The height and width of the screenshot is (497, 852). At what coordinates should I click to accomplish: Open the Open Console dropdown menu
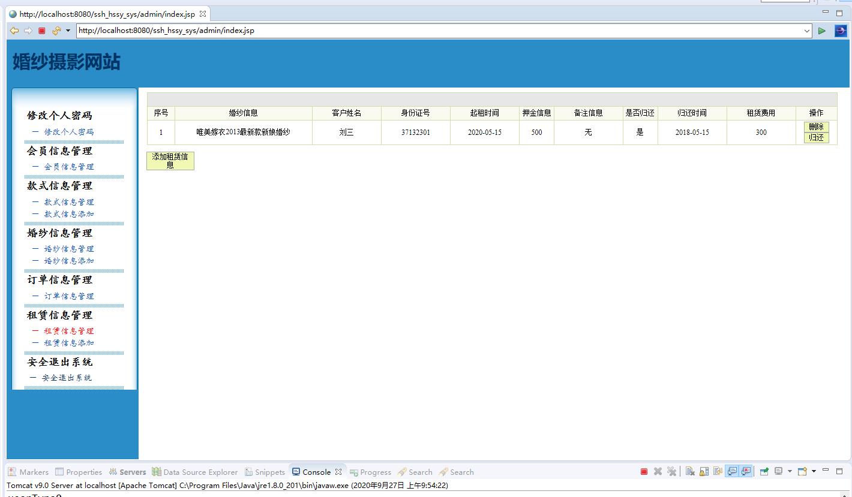[814, 472]
